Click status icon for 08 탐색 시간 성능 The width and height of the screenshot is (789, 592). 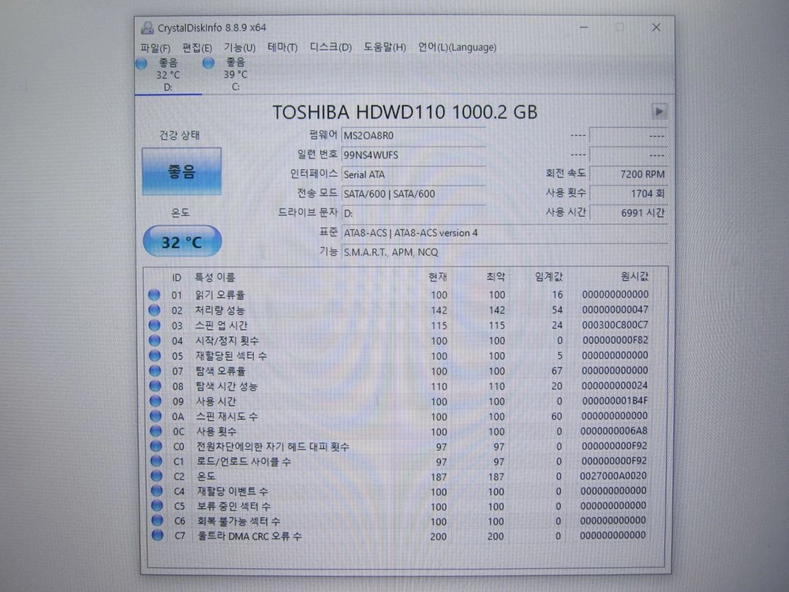(155, 386)
